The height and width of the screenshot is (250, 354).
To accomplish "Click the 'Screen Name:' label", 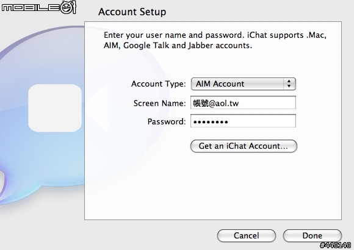I will tap(160, 103).
